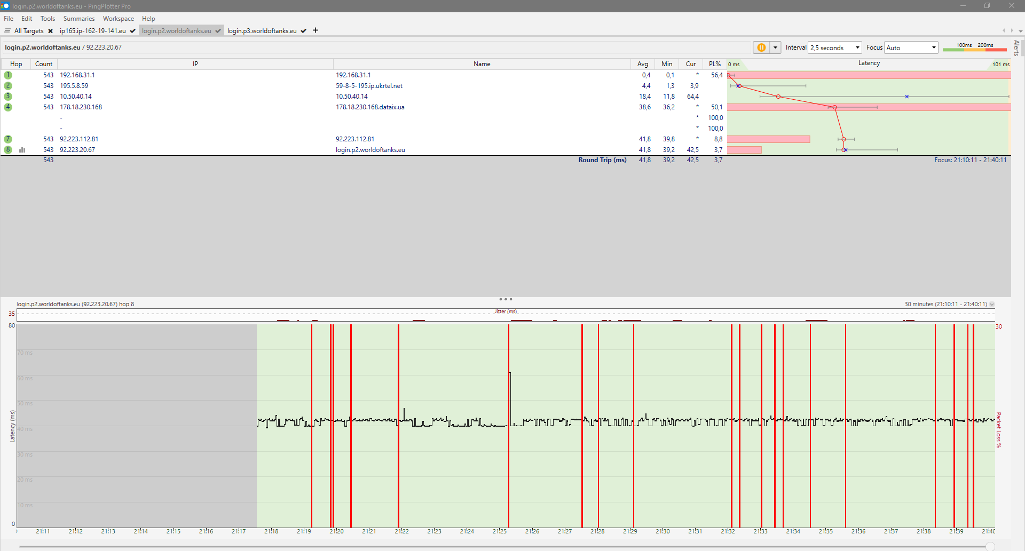Expand the arrow next to pause button
Screen dimensions: 1025x551
(775, 47)
